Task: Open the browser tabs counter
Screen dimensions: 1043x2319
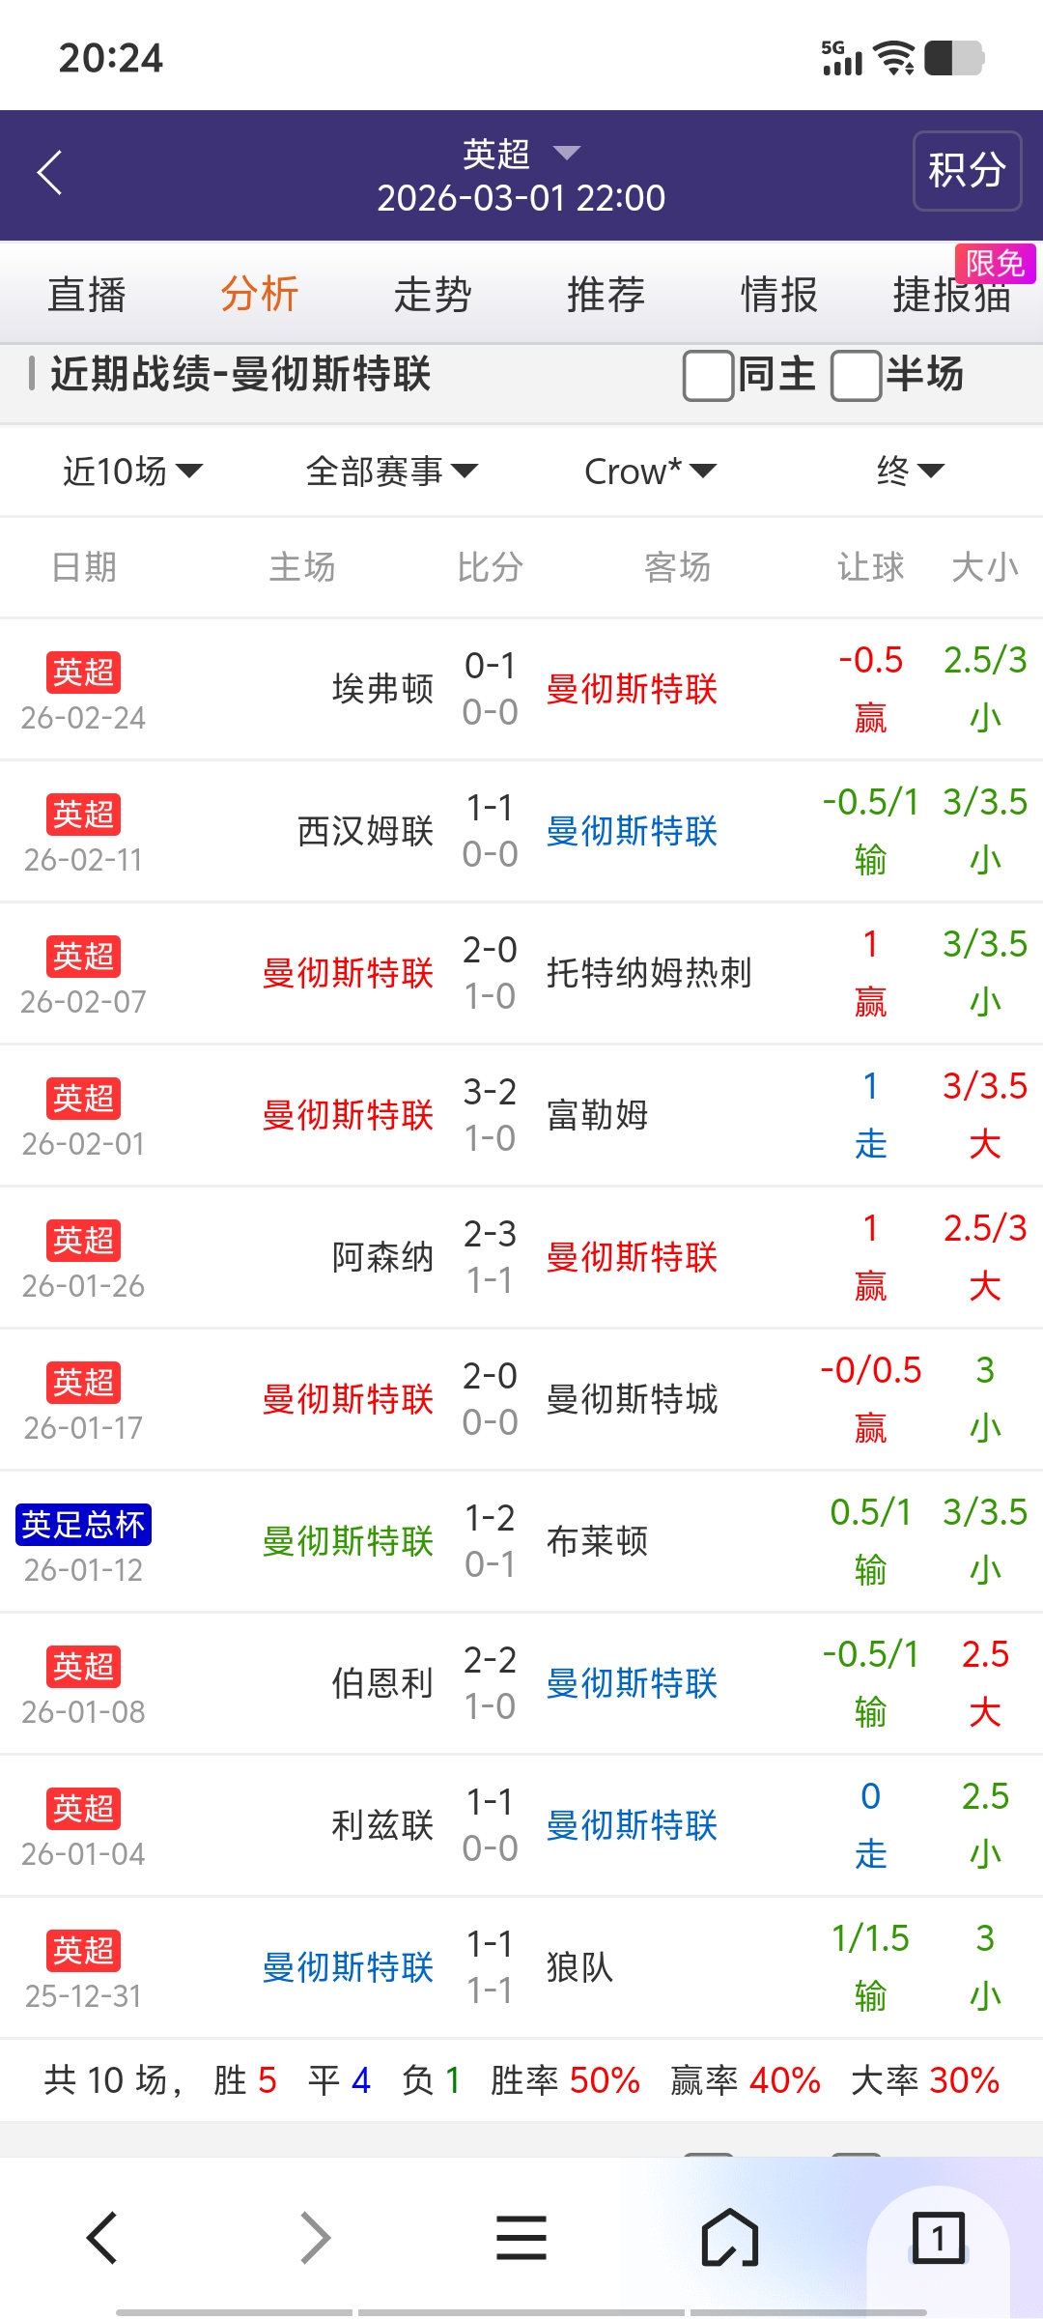Action: (938, 2237)
